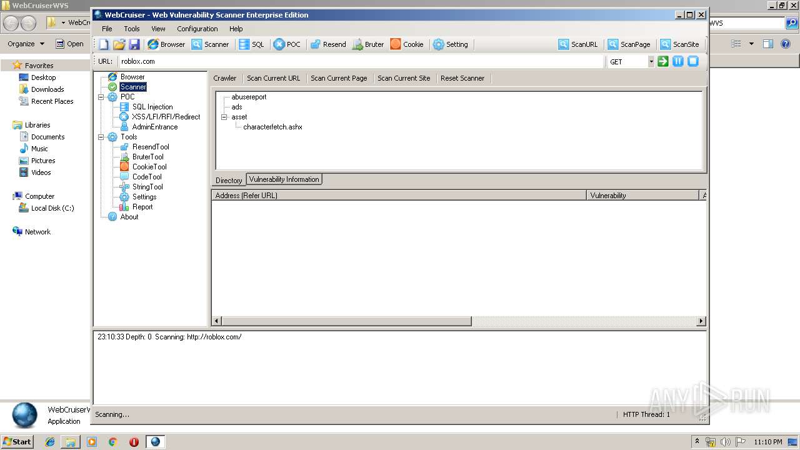Click Scan Current URL button

[274, 78]
